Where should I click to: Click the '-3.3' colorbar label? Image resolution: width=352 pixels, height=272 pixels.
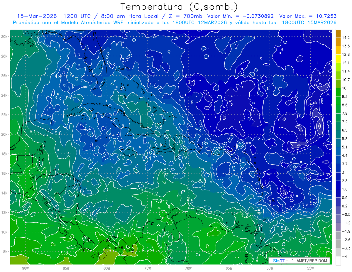pyautogui.click(x=346, y=248)
